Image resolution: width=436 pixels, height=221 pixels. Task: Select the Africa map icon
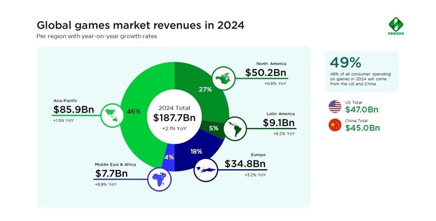click(x=159, y=179)
